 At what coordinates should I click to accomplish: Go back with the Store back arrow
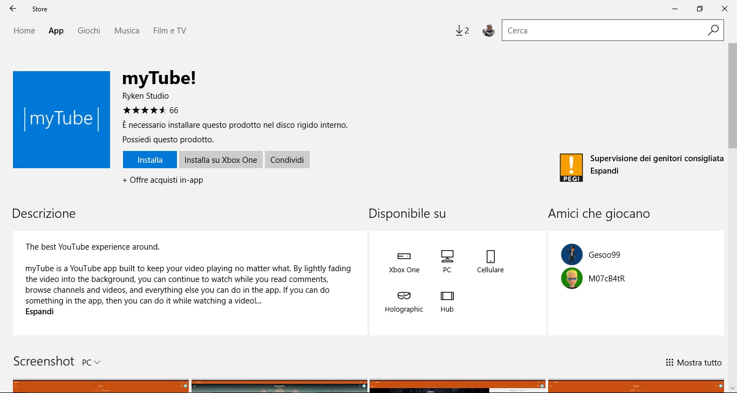click(x=13, y=9)
